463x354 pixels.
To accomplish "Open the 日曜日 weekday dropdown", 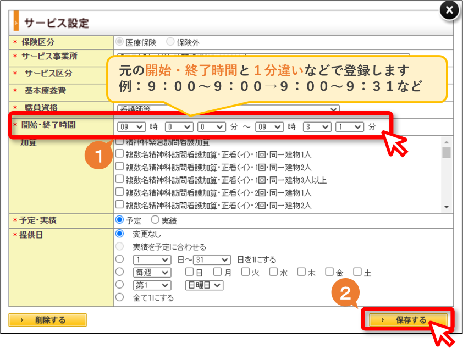I will 204,285.
